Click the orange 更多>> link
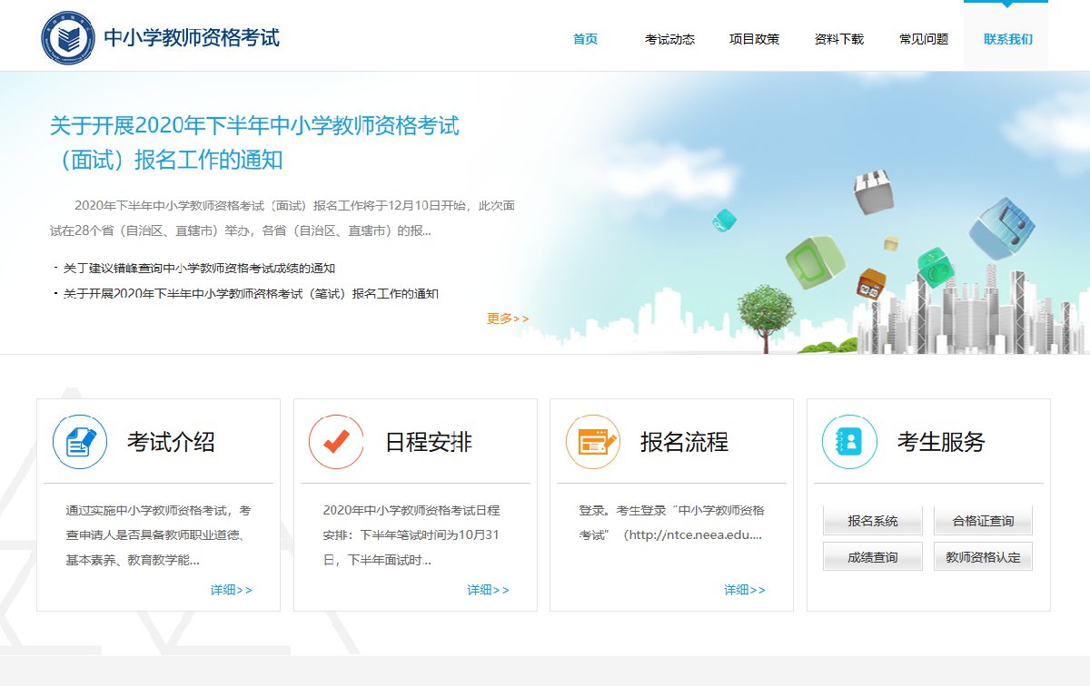1090x686 pixels. coord(508,318)
